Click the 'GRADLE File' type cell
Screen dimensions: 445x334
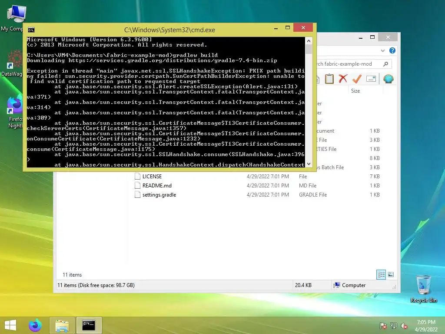313,195
